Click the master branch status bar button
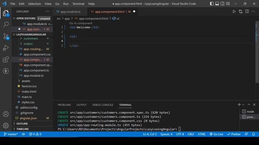The width and height of the screenshot is (259, 145). pyautogui.click(x=11, y=134)
